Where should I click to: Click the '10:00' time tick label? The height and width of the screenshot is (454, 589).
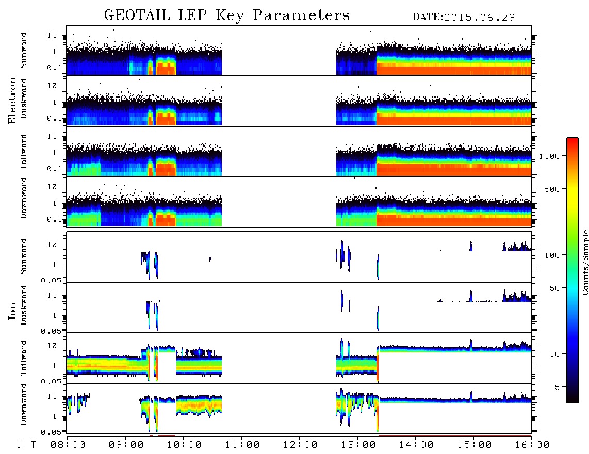[184, 445]
